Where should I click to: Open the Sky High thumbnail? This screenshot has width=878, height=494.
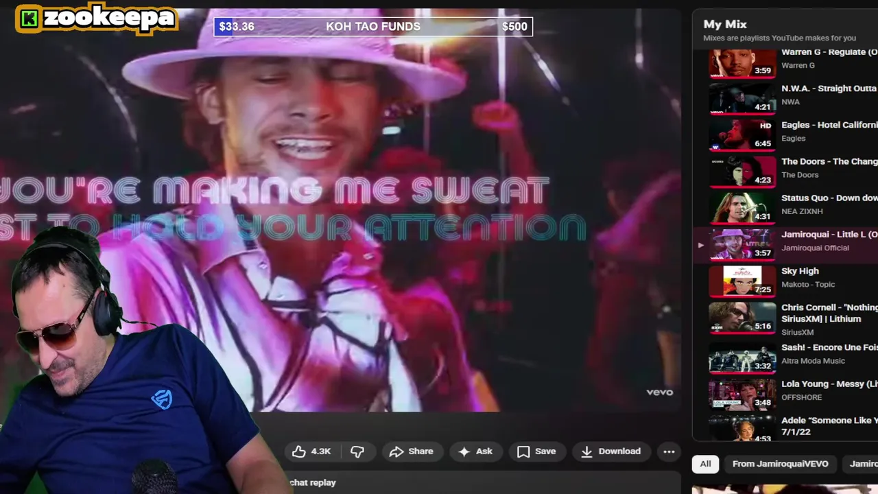[x=742, y=281]
